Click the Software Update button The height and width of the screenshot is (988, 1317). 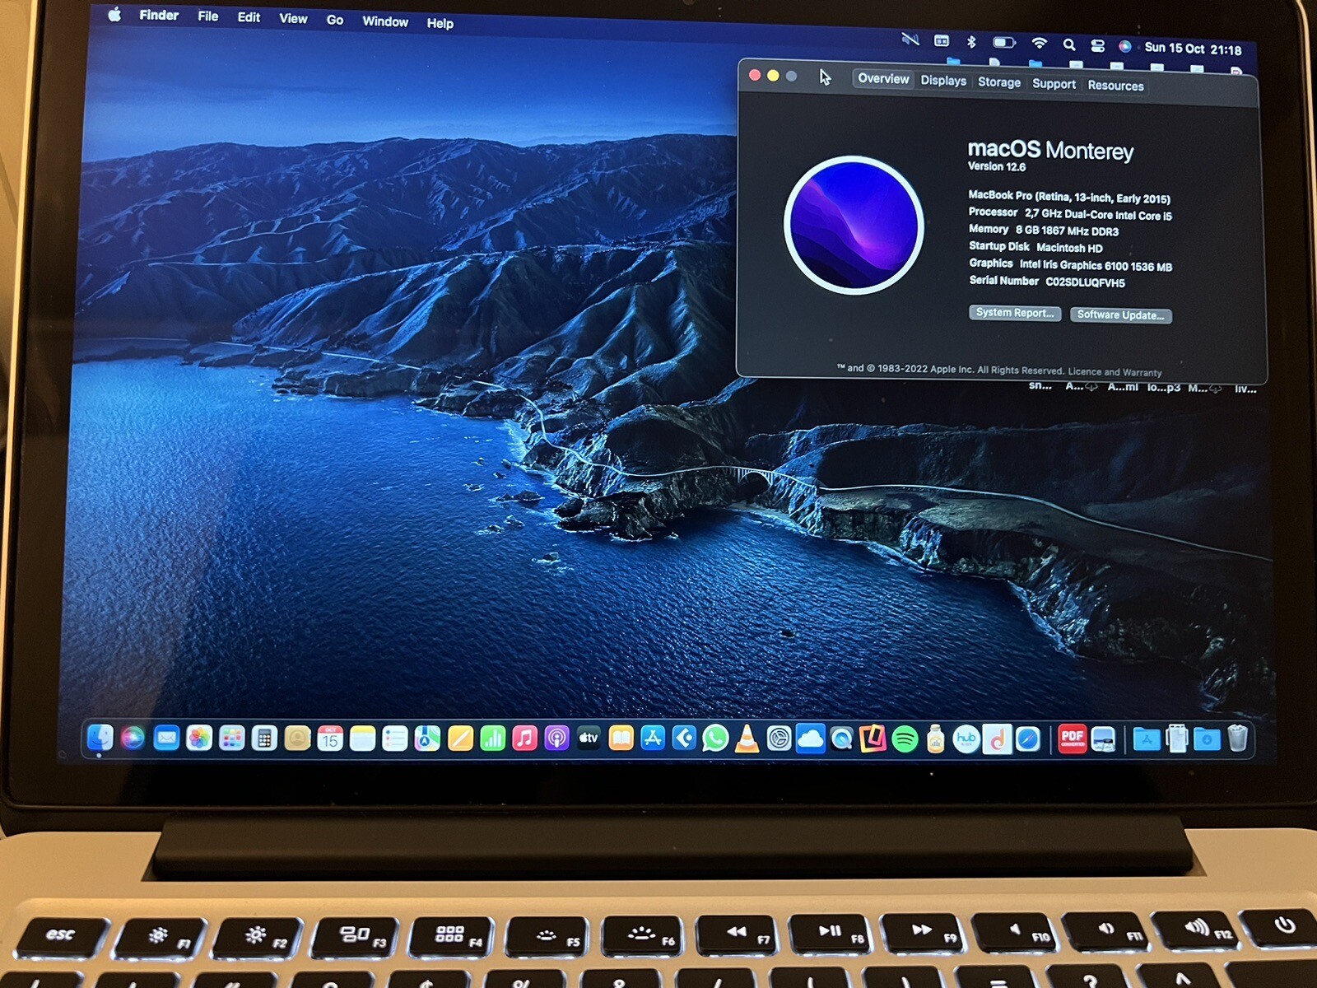coord(1120,315)
